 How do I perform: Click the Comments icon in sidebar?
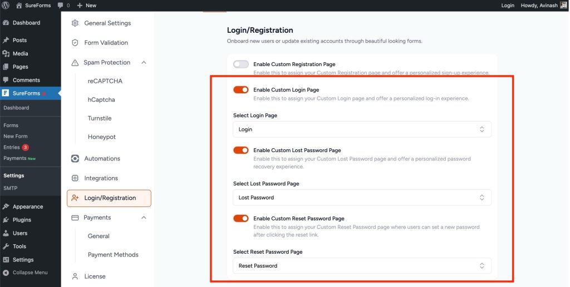(x=6, y=80)
